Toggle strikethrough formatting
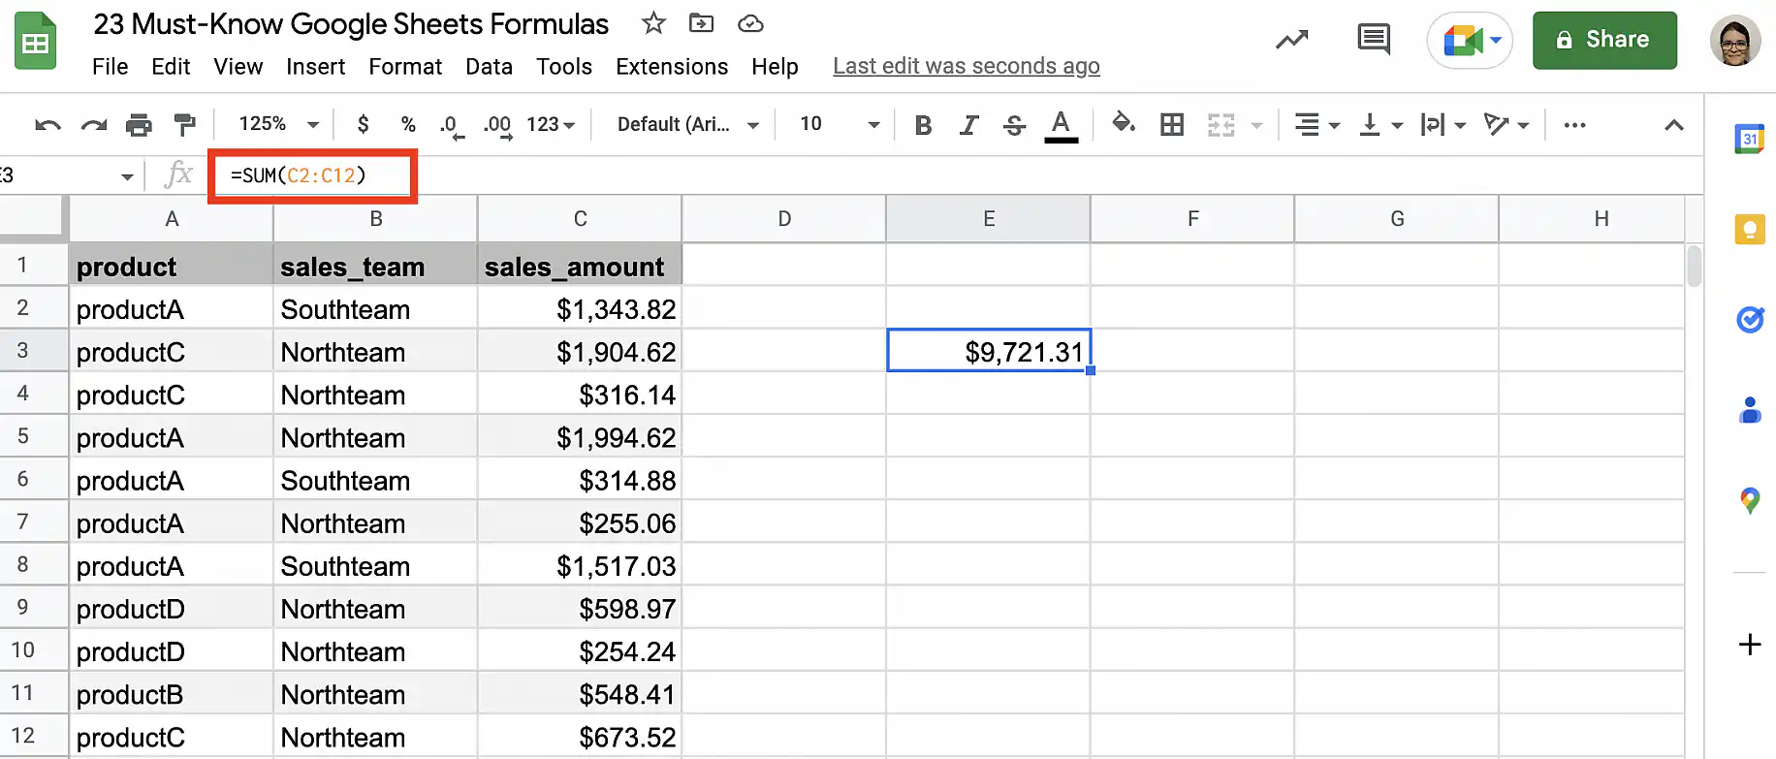The width and height of the screenshot is (1776, 759). click(1014, 125)
